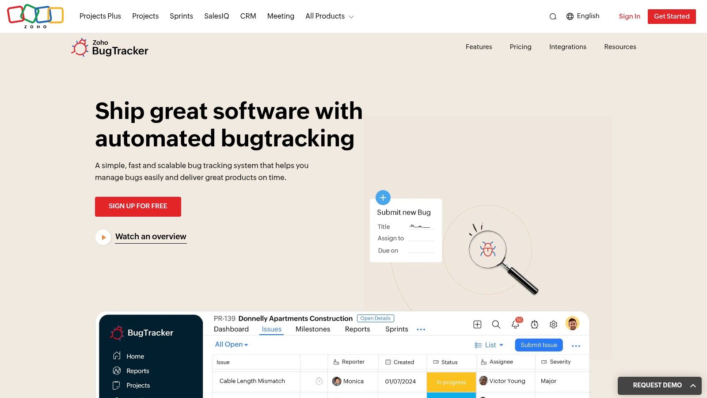Click Monica's reporter avatar

(x=337, y=381)
